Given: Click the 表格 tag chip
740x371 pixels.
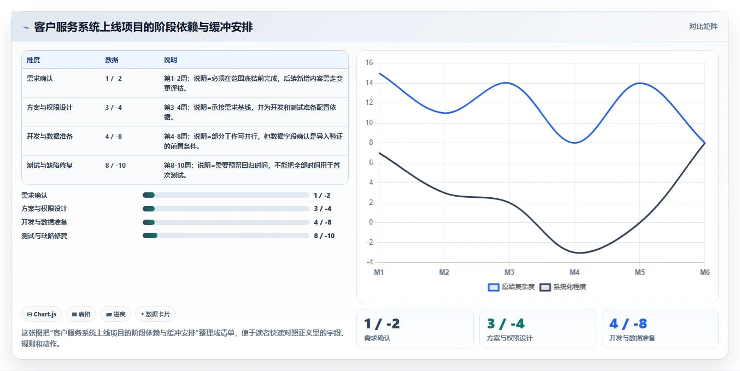Looking at the screenshot, I should pyautogui.click(x=81, y=314).
